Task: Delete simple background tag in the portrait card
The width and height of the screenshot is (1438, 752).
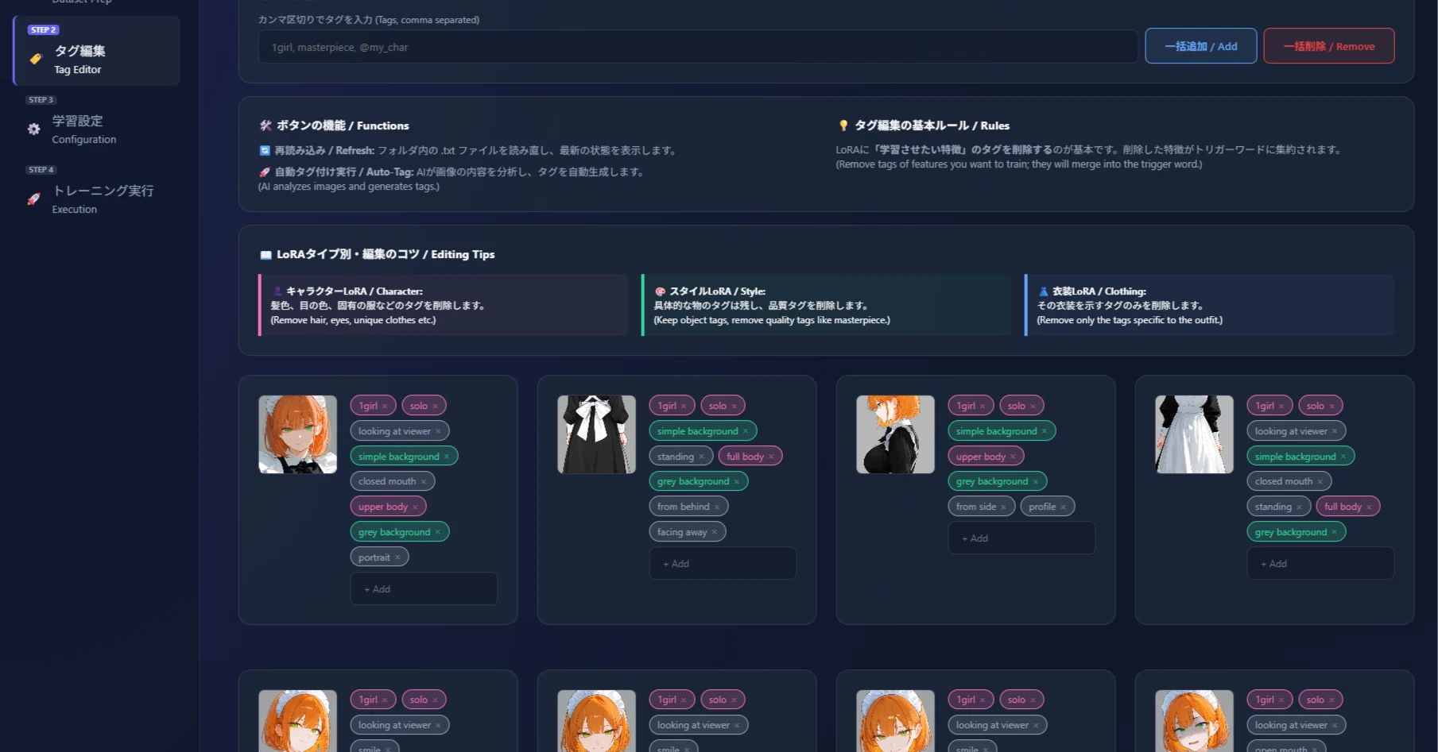Action: 446,457
